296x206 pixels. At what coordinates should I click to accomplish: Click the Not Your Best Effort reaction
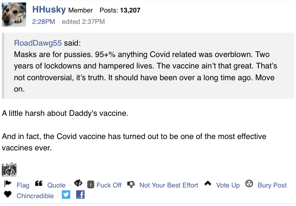(x=169, y=185)
